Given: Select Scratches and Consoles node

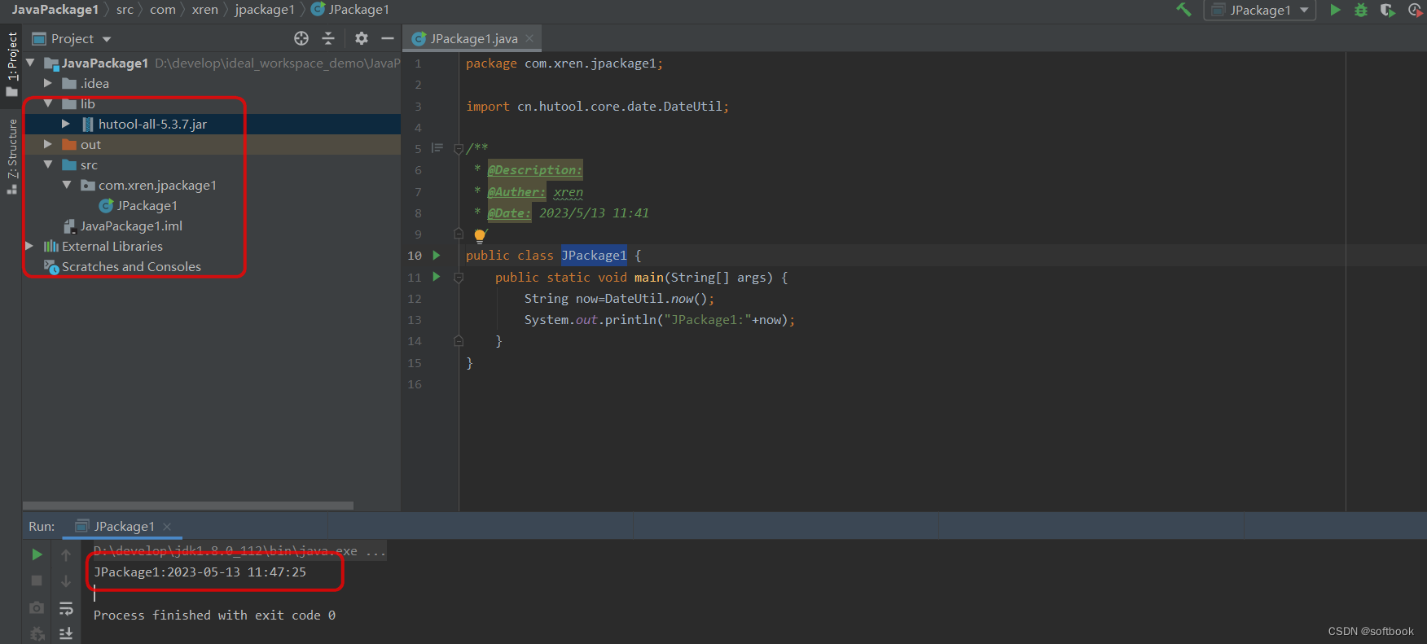Looking at the screenshot, I should 131,266.
